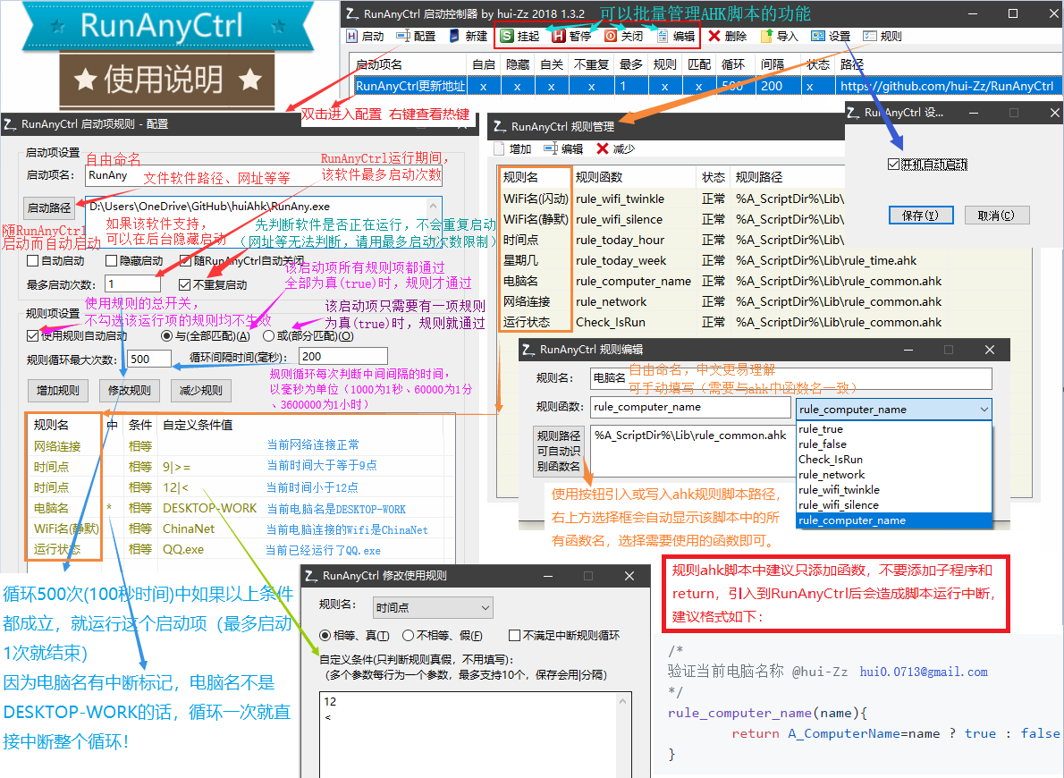Click the 启动 toolbar icon
Image resolution: width=1064 pixels, height=778 pixels.
365,36
